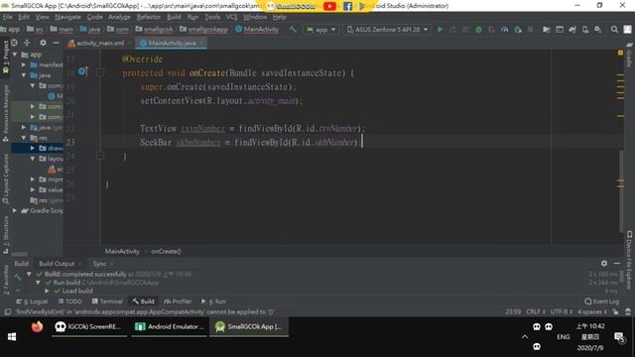Click the MainActivity breadcrumb in navigation bar
Image resolution: width=635 pixels, height=357 pixels.
pos(257,29)
